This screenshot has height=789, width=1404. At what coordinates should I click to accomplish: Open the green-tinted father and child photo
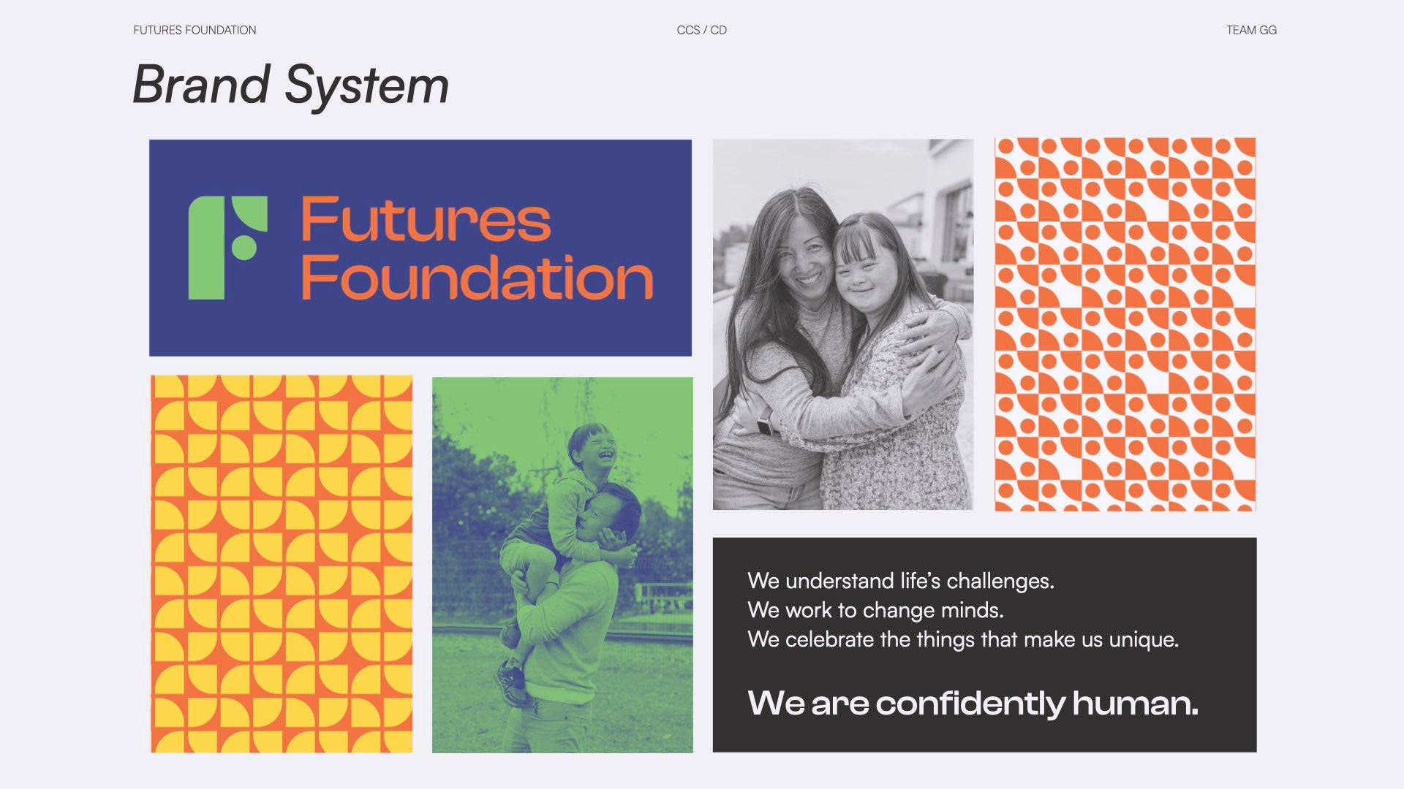562,565
